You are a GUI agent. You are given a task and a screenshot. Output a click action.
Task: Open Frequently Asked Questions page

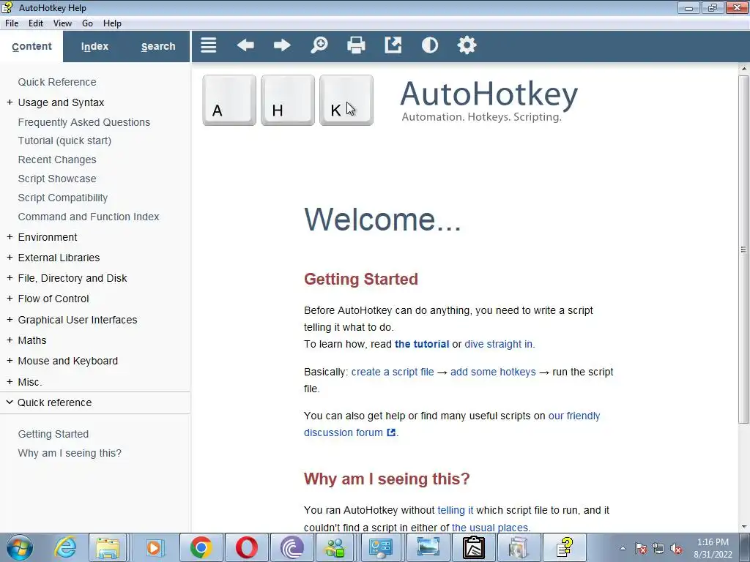84,122
